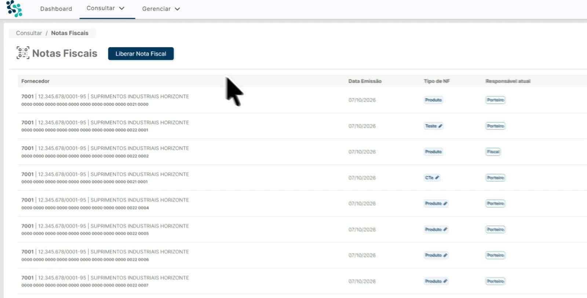Screen dimensions: 587x298
Task: Expand the Gerenciar menu dropdown
Action: tap(161, 9)
